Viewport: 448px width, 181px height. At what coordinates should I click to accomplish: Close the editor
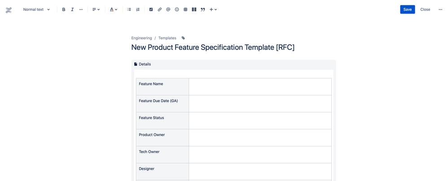point(425,9)
